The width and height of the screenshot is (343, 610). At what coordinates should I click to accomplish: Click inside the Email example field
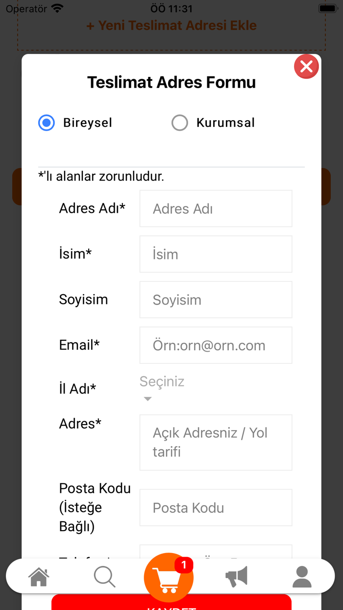click(216, 345)
